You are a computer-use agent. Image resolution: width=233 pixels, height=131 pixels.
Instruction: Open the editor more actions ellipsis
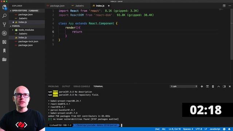click(230, 6)
